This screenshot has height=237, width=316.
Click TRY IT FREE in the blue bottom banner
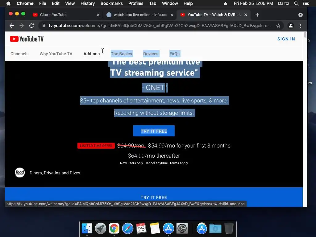click(x=154, y=197)
